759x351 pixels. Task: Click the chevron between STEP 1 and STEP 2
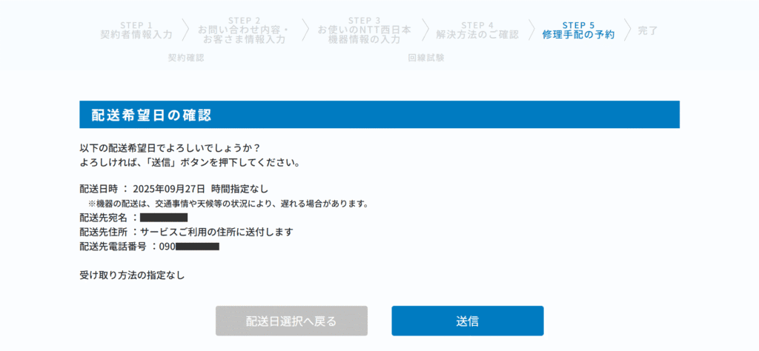185,30
